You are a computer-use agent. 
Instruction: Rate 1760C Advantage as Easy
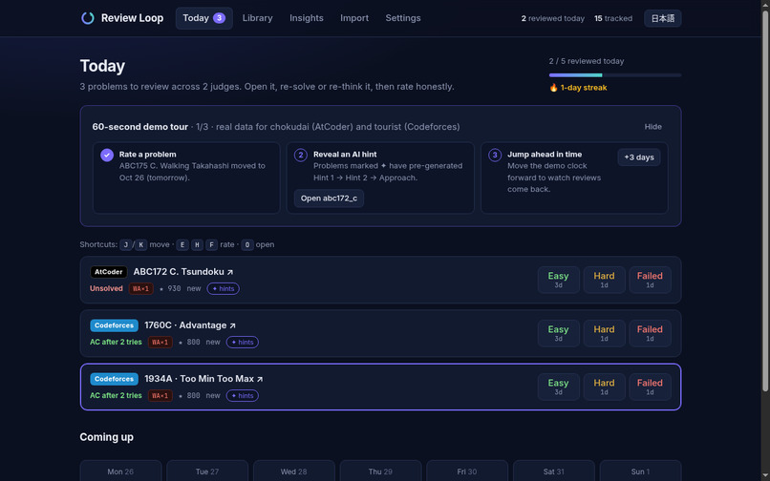[x=558, y=333]
